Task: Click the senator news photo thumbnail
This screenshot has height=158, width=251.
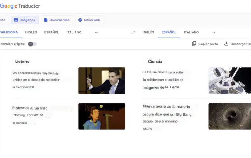Action: click(101, 81)
